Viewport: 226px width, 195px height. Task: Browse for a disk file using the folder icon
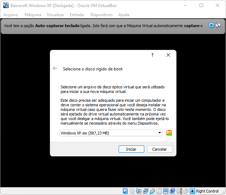(x=169, y=133)
